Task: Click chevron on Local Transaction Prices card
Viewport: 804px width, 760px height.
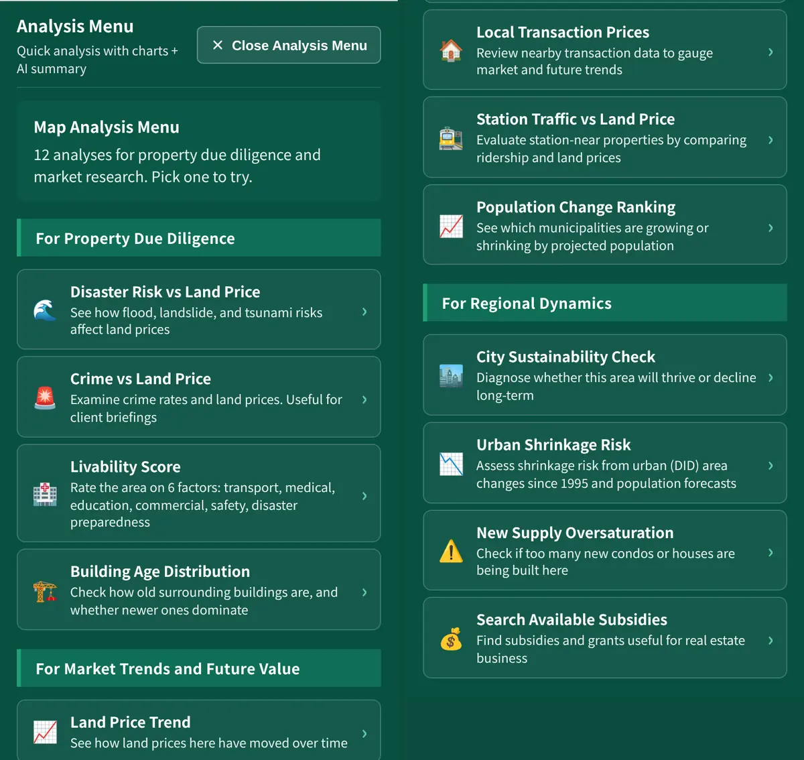Action: point(770,52)
